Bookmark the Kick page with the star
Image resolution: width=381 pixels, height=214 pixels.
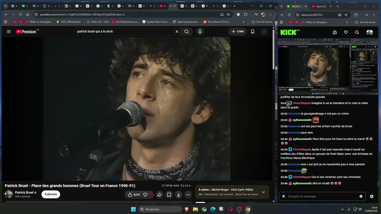[x=346, y=15]
